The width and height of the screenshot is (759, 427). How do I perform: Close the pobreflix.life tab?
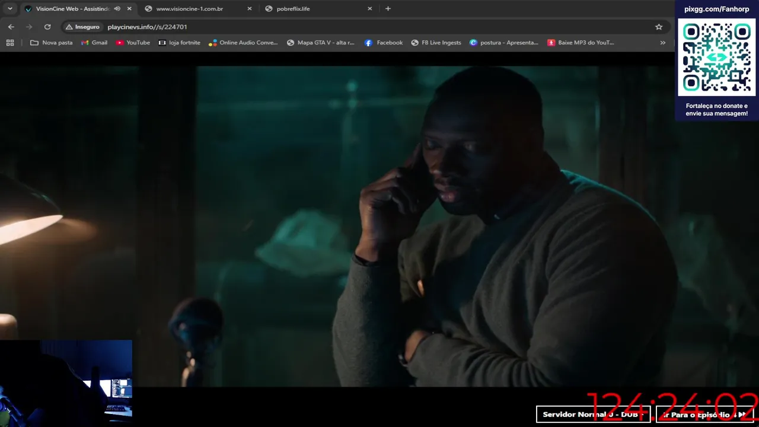click(370, 9)
